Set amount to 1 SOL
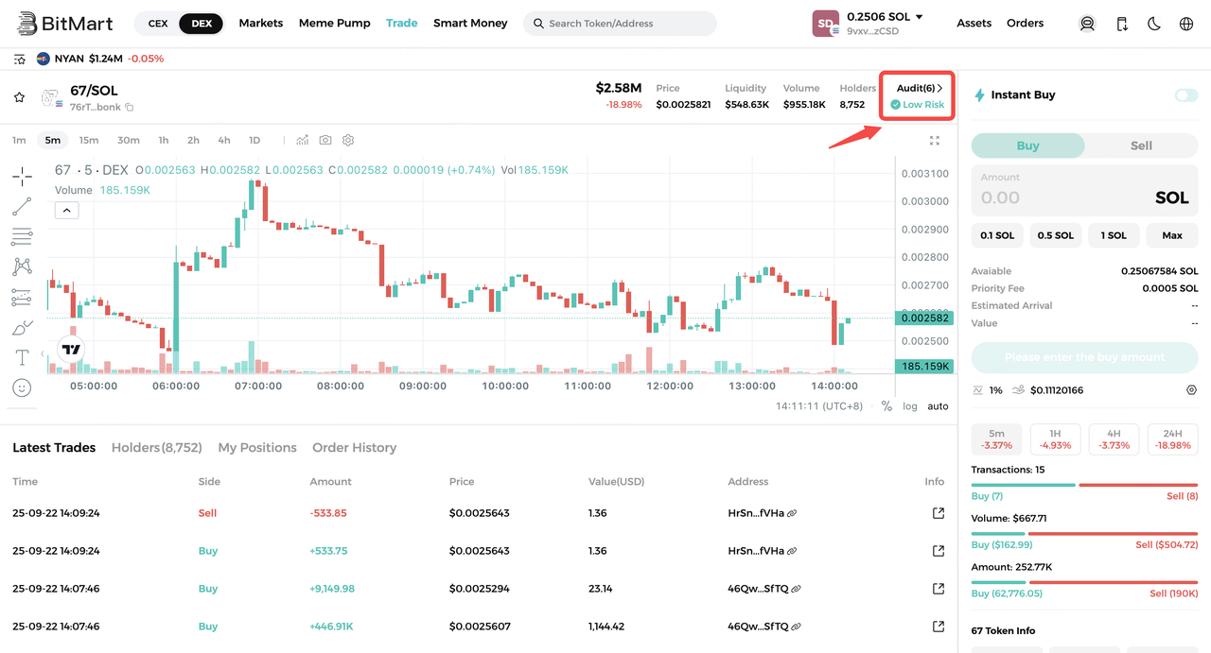Screen dimensions: 1211x653 [1114, 235]
